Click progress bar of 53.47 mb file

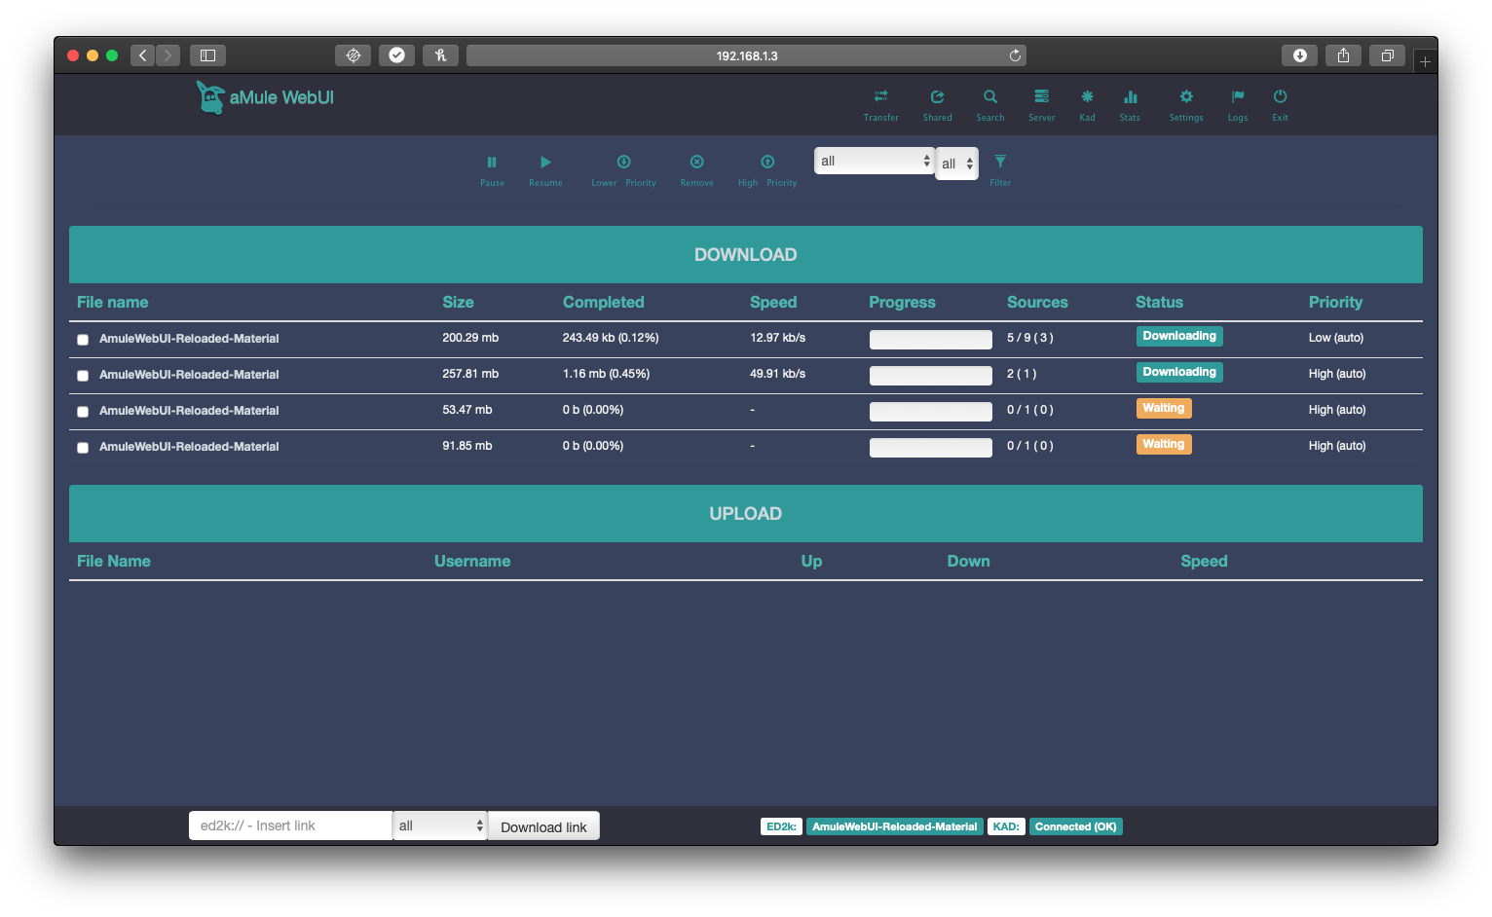(x=930, y=412)
